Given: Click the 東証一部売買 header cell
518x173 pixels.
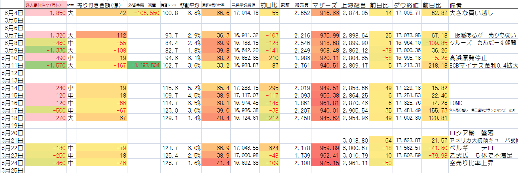Looking at the screenshot, I should [x=295, y=6].
